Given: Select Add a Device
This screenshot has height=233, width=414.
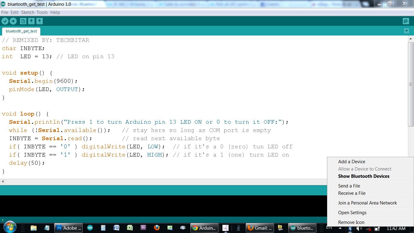Looking at the screenshot, I should (352, 162).
